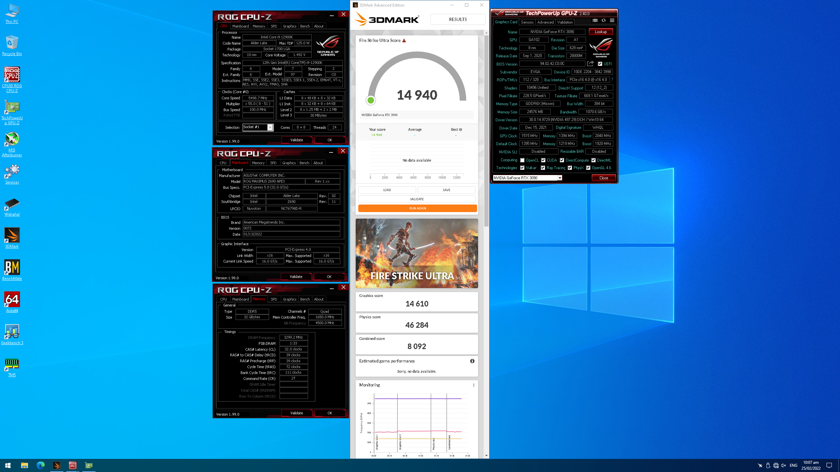Select Services desktop shortcut

point(12,174)
